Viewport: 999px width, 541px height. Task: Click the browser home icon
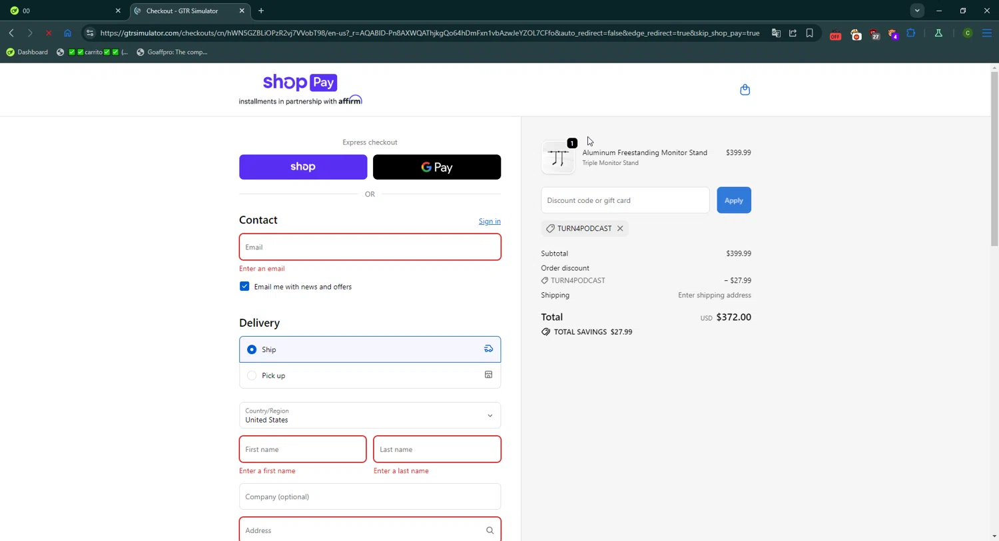[67, 33]
